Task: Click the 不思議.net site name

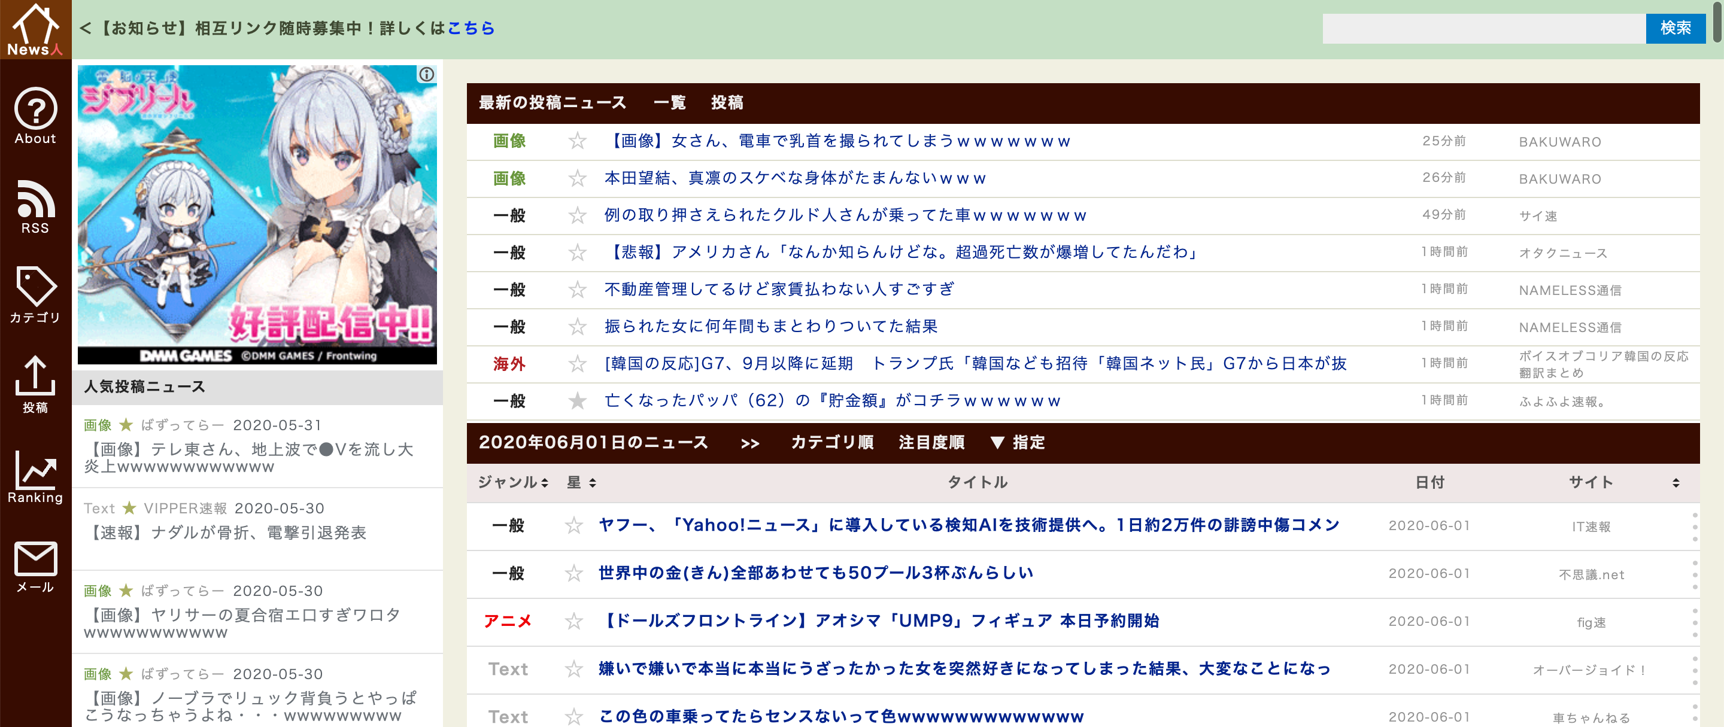Action: point(1591,574)
